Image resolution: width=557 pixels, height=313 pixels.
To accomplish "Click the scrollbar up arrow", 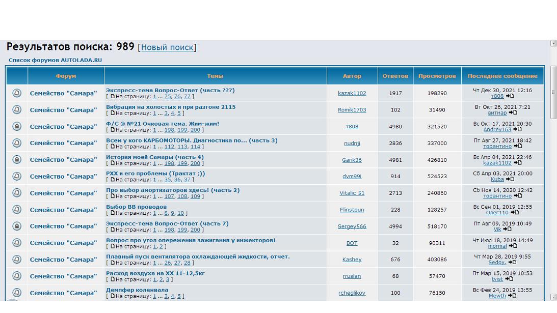I will click(553, 44).
